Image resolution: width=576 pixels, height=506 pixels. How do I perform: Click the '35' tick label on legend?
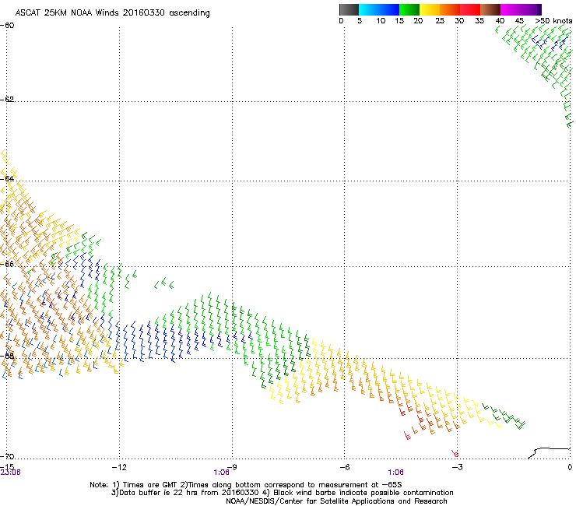click(x=479, y=21)
